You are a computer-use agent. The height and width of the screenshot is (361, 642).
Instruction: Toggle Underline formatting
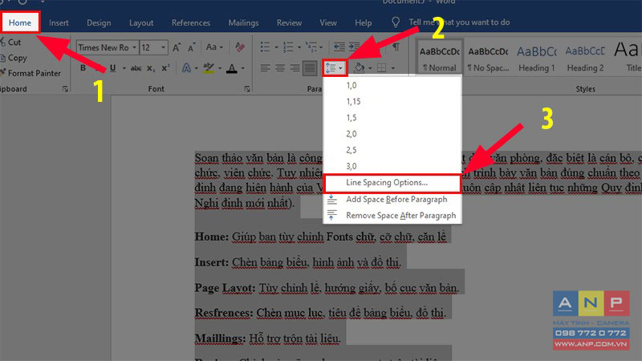tap(112, 68)
